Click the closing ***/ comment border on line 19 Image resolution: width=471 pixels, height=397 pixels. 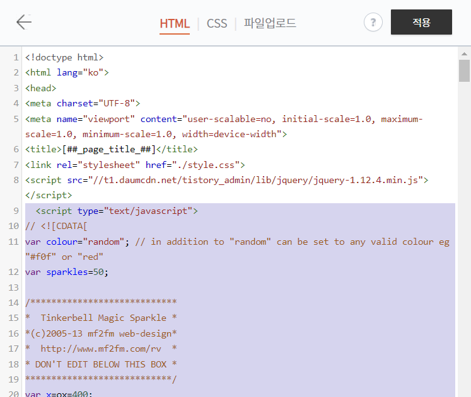(101, 379)
